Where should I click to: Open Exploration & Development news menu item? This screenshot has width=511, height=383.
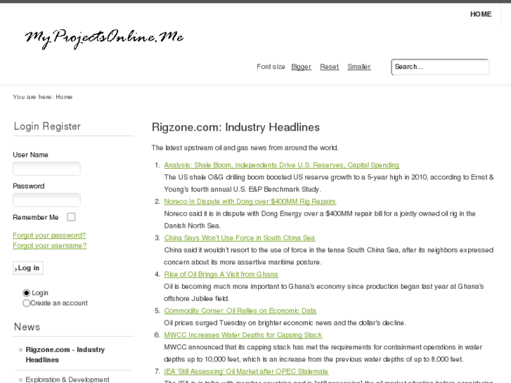click(67, 379)
